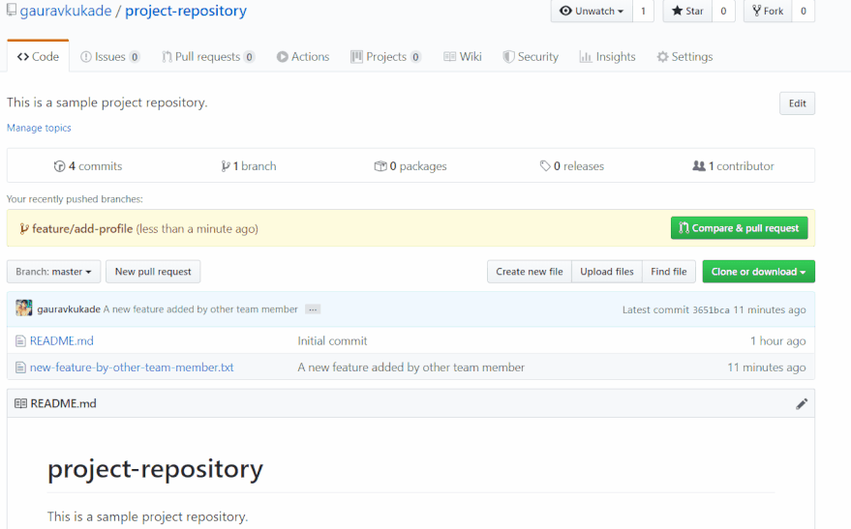The height and width of the screenshot is (529, 851).
Task: Open the README.md file link
Action: click(61, 341)
